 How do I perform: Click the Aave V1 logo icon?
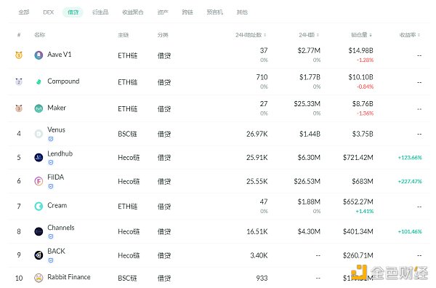click(39, 55)
